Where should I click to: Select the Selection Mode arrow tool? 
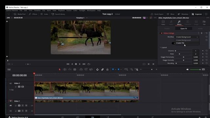[60, 69]
